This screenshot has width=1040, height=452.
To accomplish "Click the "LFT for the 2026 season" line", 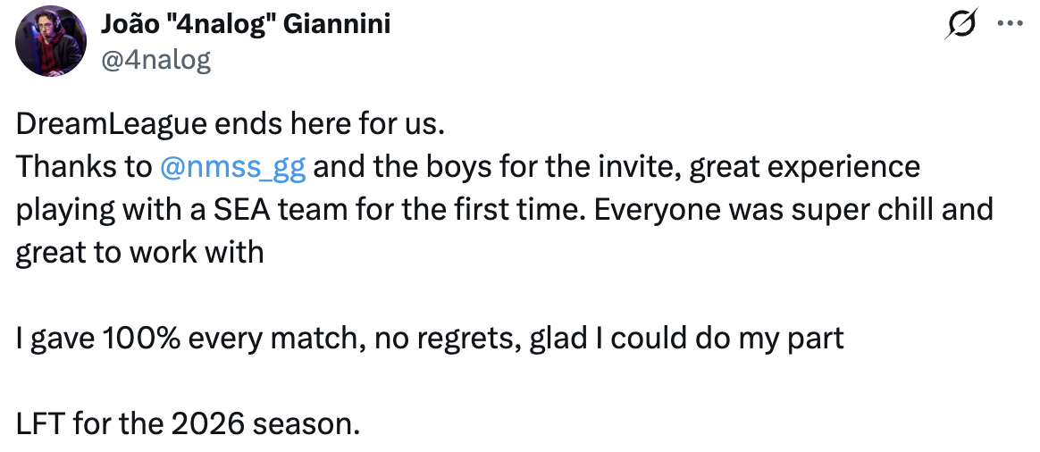I will 188,423.
